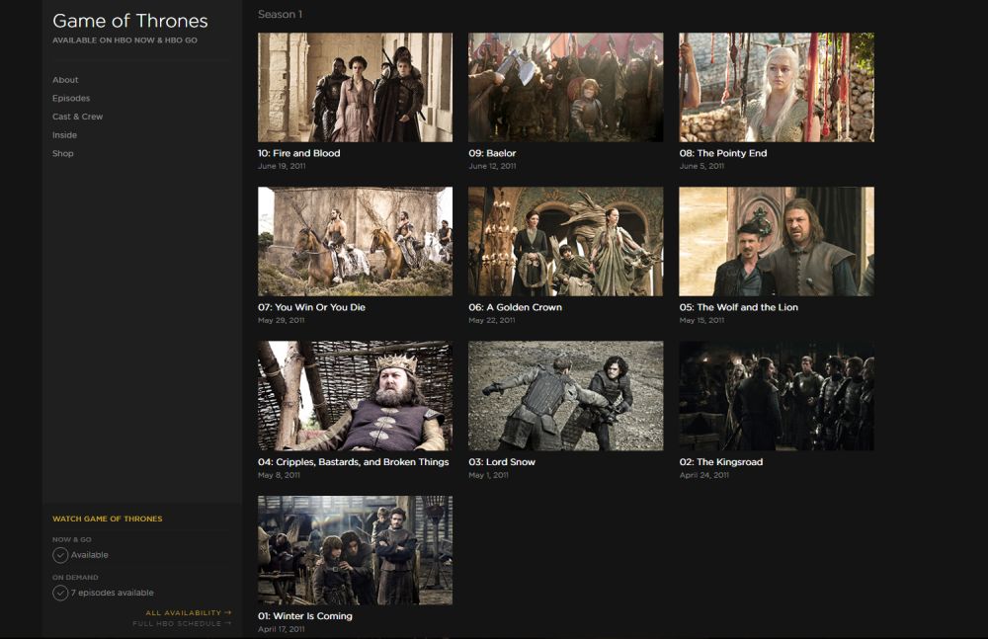Click the title '03: Lord Snow'
Image resolution: width=988 pixels, height=639 pixels.
coord(502,462)
